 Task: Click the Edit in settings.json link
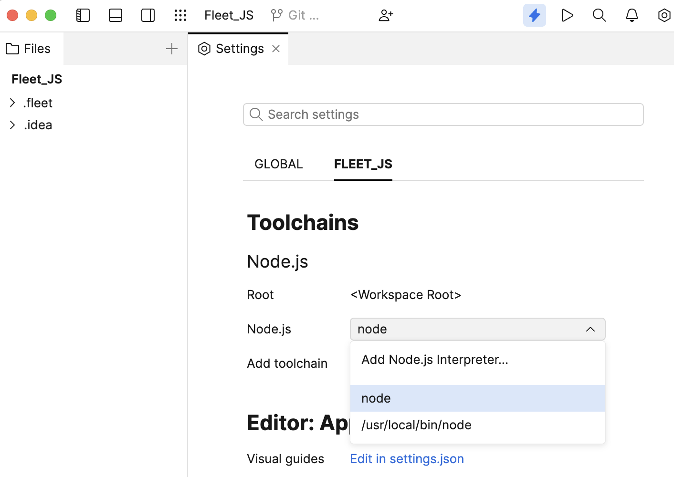pyautogui.click(x=407, y=458)
